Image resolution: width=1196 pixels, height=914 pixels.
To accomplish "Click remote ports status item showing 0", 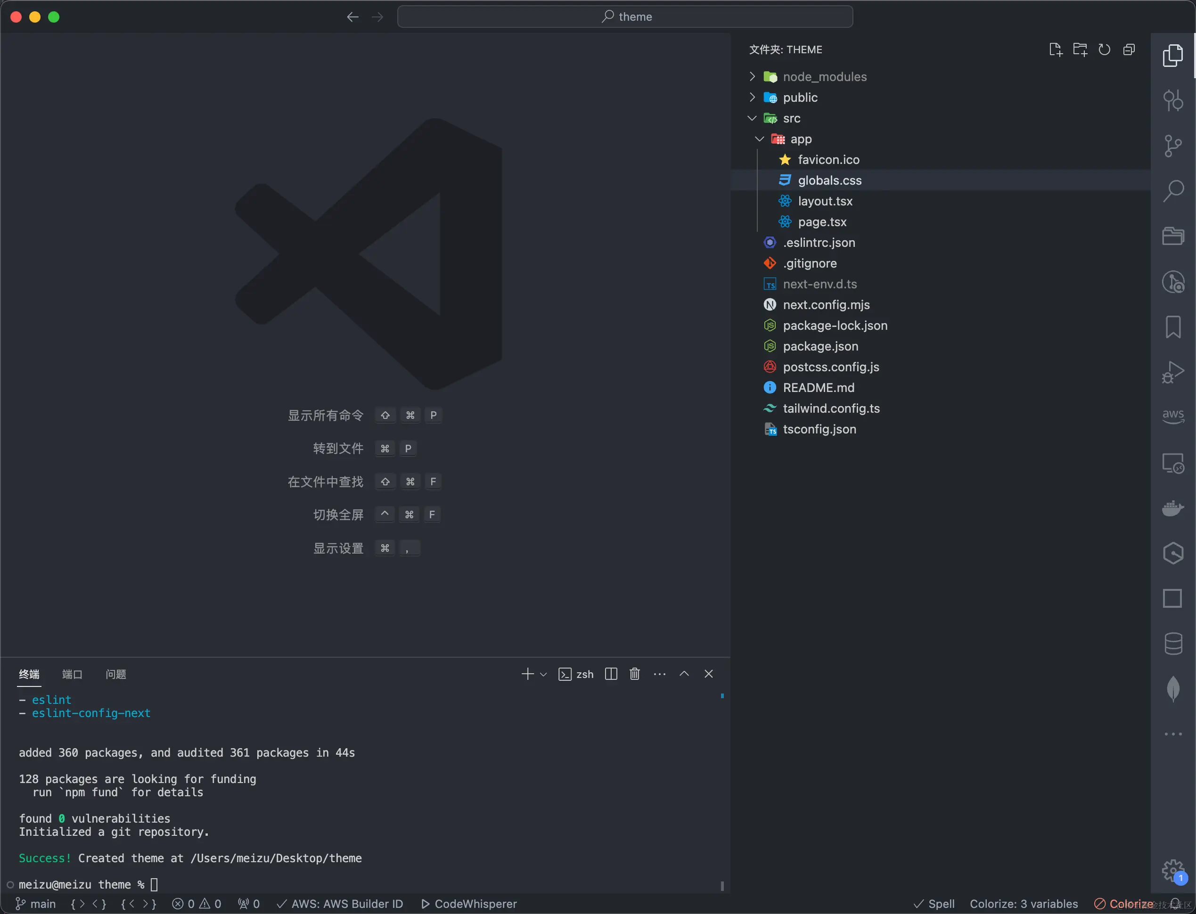I will click(x=249, y=904).
